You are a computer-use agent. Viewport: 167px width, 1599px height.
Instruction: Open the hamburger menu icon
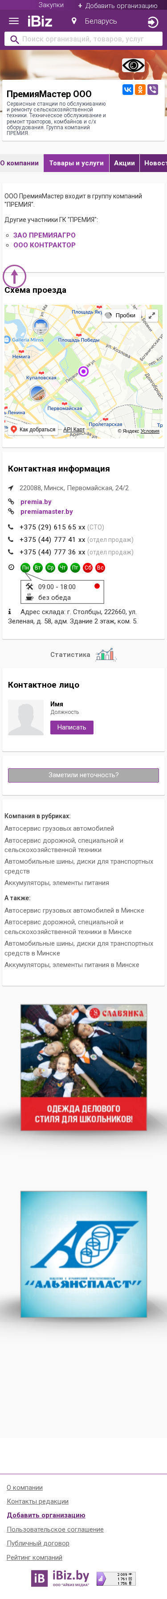click(14, 21)
